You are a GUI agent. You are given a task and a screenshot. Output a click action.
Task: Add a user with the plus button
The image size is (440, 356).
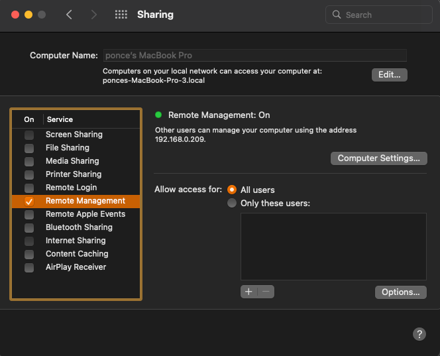tap(248, 292)
